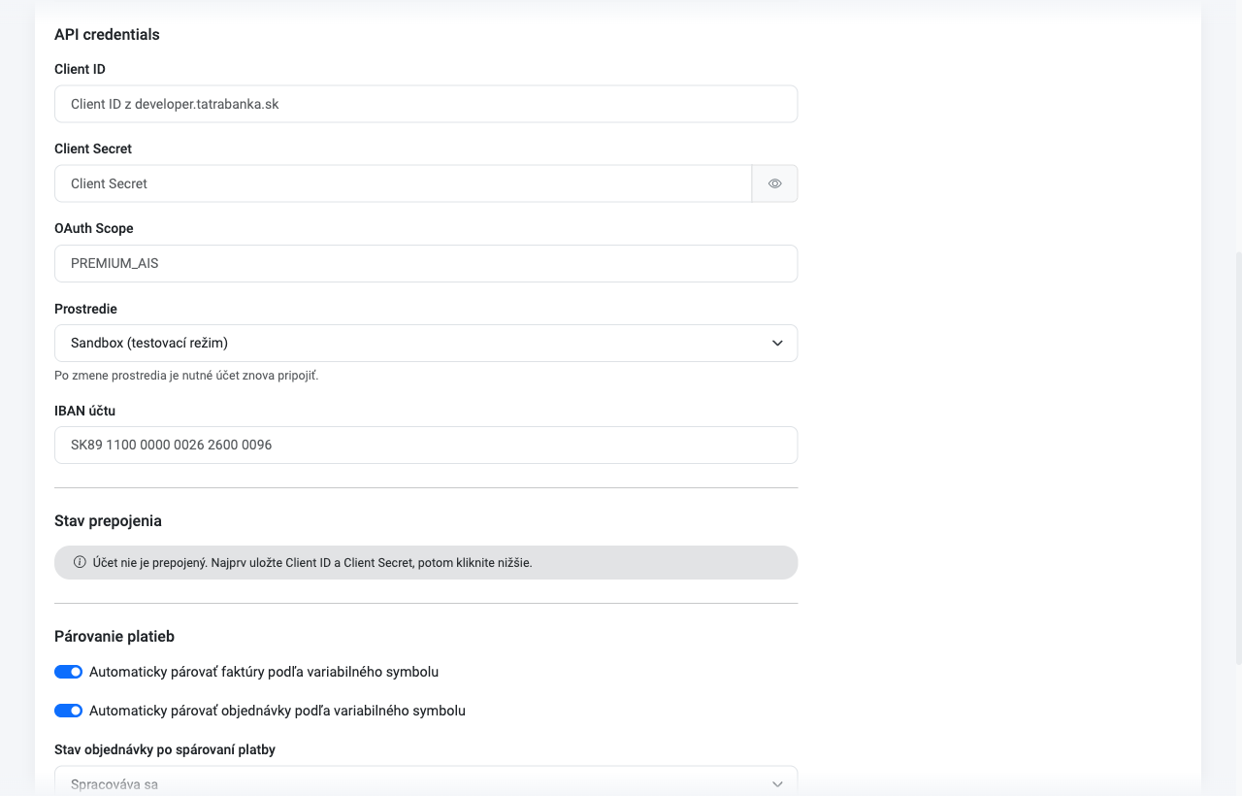Screen dimensions: 1242x796
Task: Click the 'Prostredie' field label
Action: click(85, 309)
